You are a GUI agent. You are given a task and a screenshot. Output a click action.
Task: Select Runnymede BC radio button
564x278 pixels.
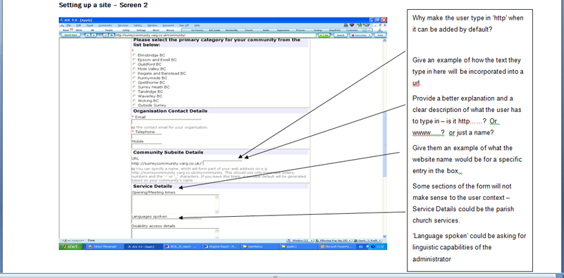[134, 78]
